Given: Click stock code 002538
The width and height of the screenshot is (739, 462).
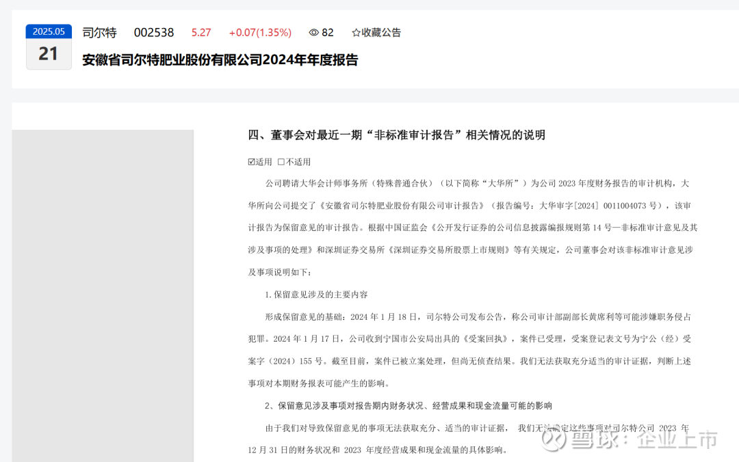Looking at the screenshot, I should click(x=154, y=33).
